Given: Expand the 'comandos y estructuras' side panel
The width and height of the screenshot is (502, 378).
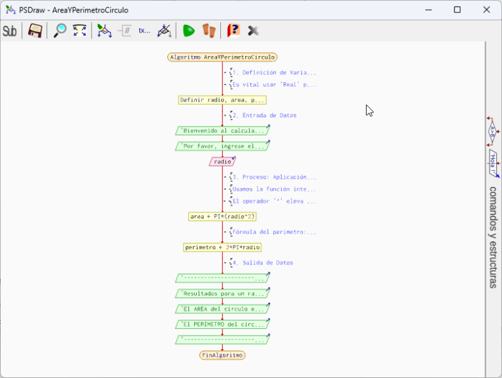Looking at the screenshot, I should (493, 237).
